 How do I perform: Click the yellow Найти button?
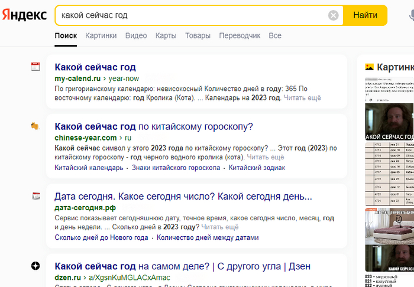(365, 15)
